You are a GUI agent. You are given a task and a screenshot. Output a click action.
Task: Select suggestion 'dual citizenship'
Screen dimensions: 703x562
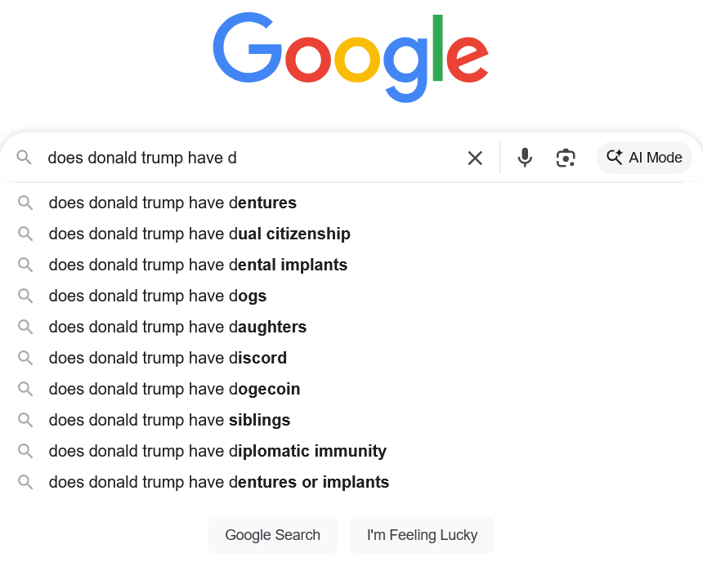(x=199, y=234)
